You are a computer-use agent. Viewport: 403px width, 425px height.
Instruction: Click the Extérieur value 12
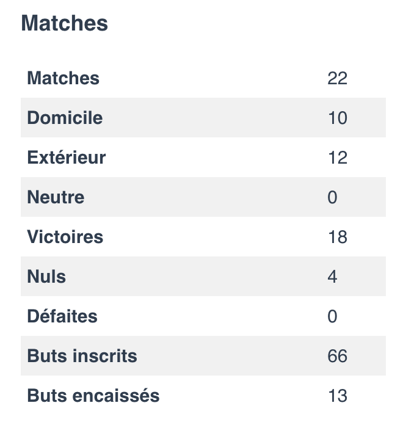pyautogui.click(x=337, y=158)
